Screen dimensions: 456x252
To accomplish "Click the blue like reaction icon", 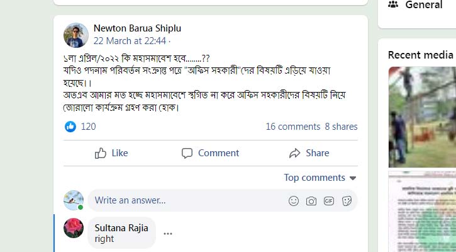I will (x=70, y=127).
